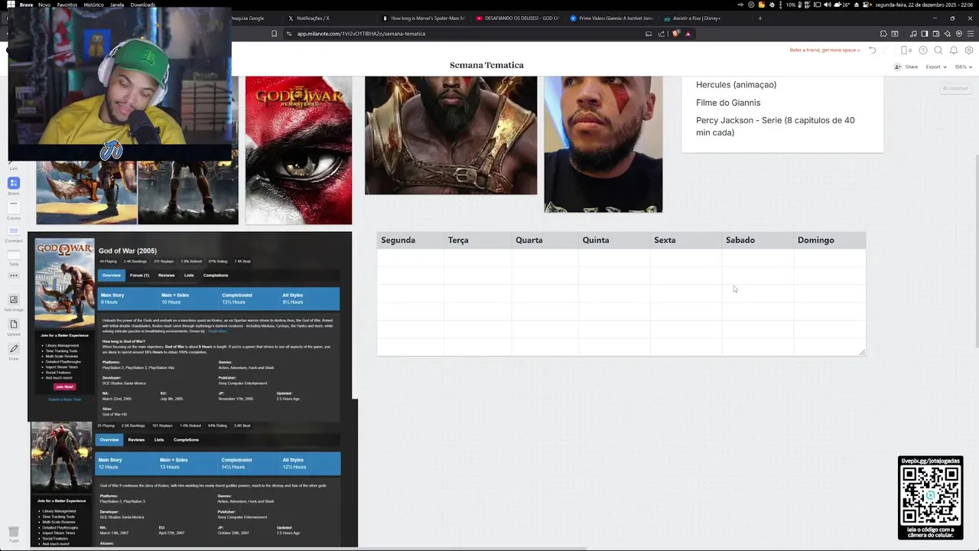
Task: Open the Brave app menu in menu bar
Action: 27,5
